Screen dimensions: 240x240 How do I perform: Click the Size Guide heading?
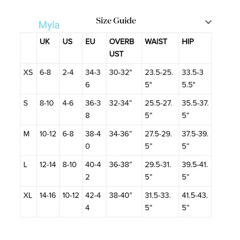coord(116,21)
